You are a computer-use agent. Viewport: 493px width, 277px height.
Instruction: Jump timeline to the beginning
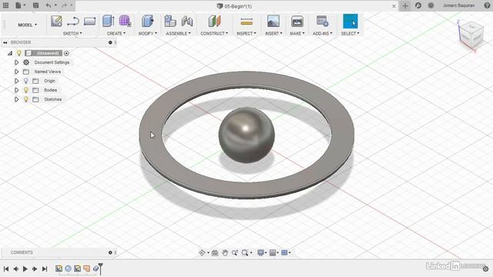(6, 269)
